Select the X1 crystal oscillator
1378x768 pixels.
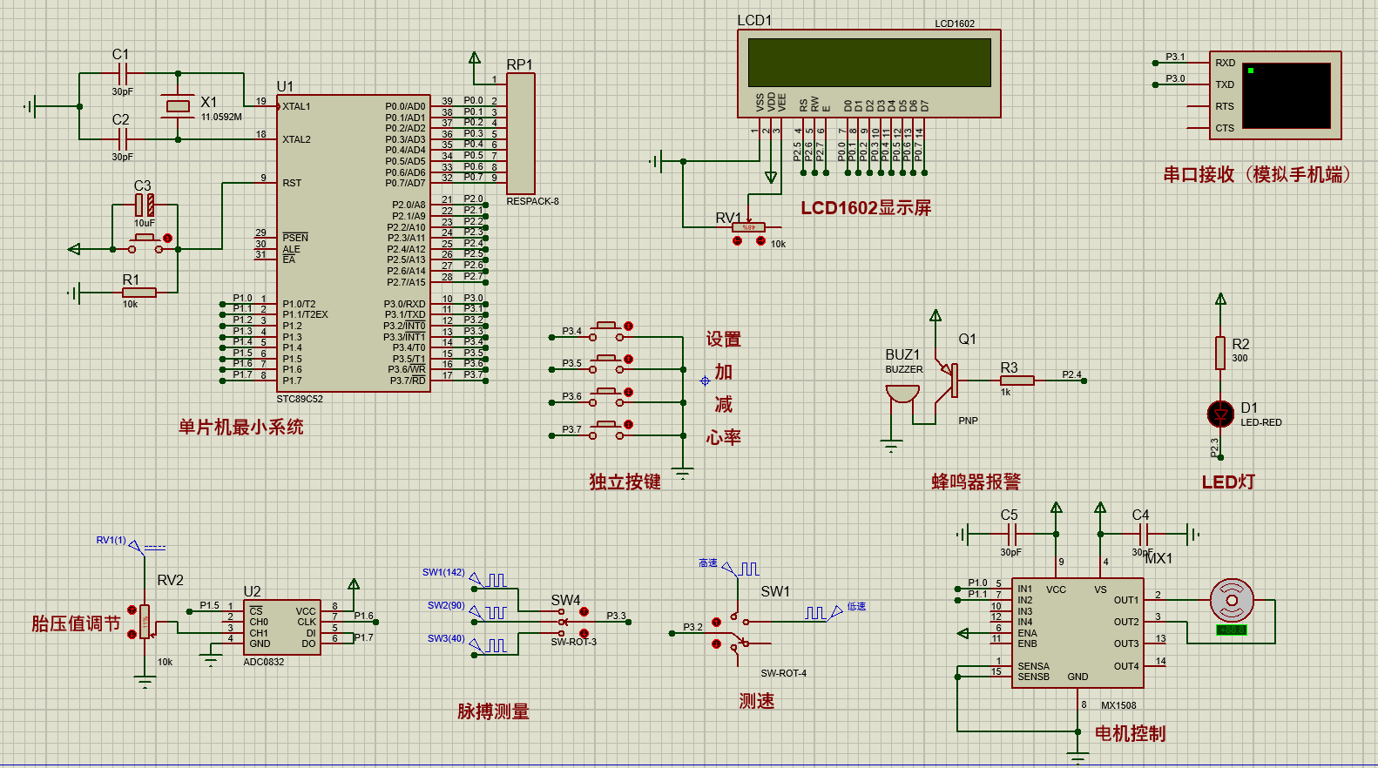[178, 106]
